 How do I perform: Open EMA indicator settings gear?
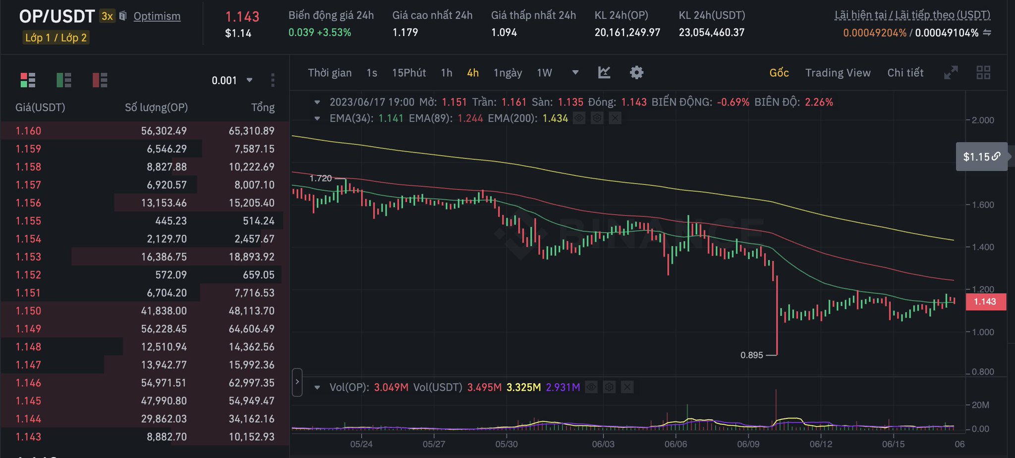point(597,118)
